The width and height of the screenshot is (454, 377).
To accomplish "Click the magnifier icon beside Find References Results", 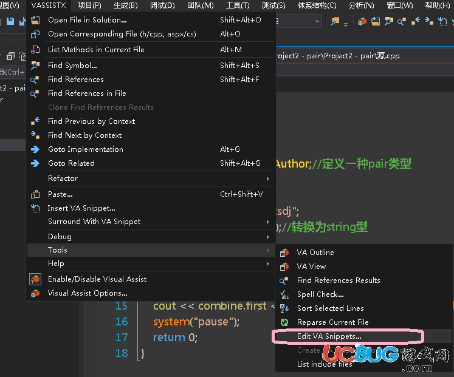I will (x=284, y=280).
